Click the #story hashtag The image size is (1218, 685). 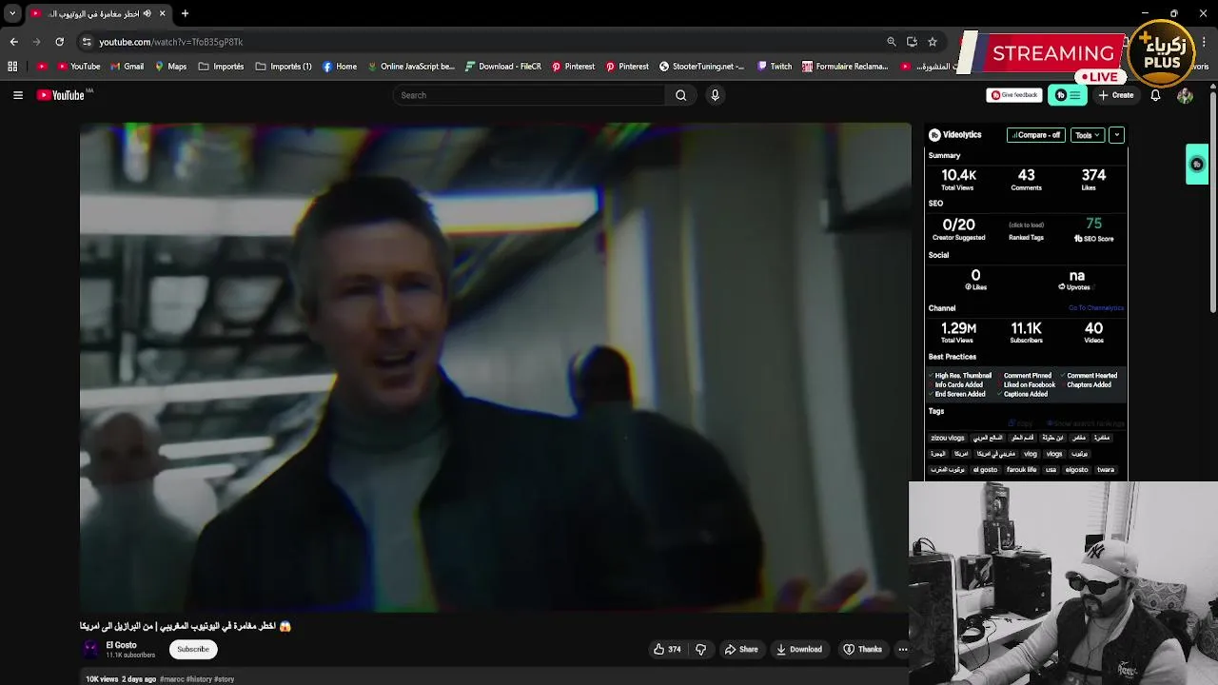[225, 679]
